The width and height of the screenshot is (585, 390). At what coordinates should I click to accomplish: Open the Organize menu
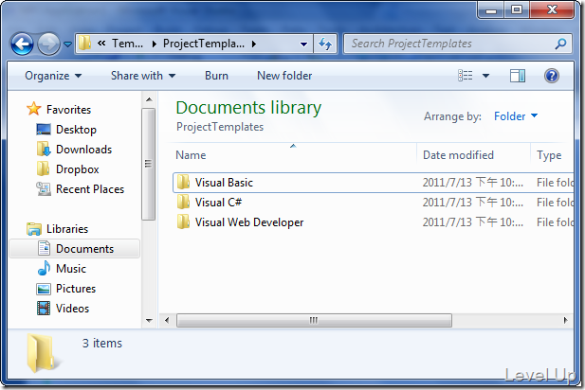tap(53, 76)
